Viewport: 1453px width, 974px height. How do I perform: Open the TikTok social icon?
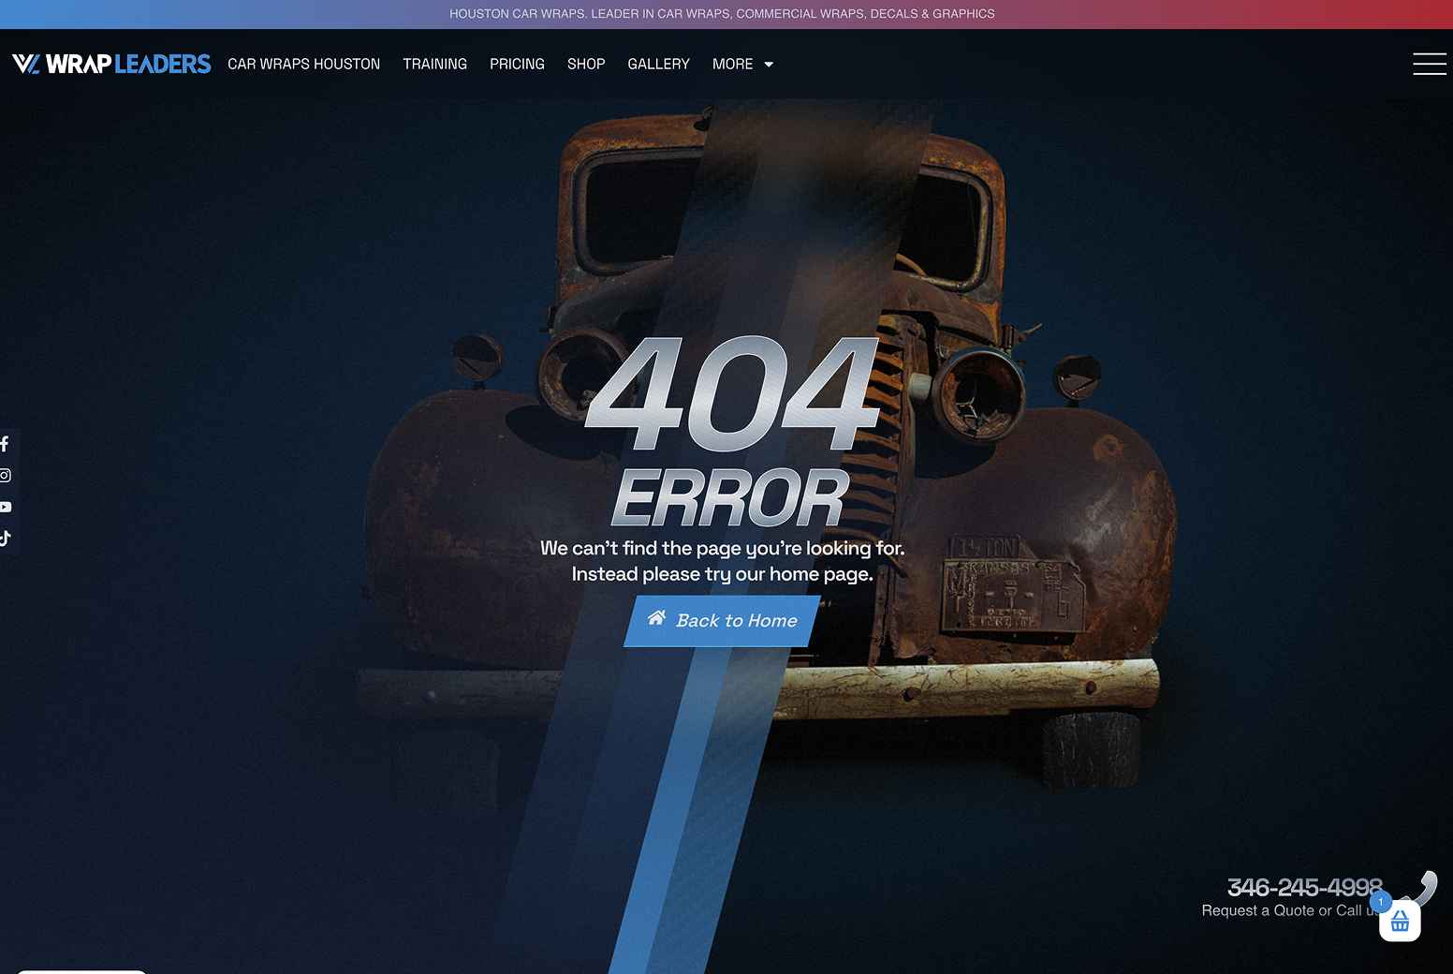[x=5, y=539]
